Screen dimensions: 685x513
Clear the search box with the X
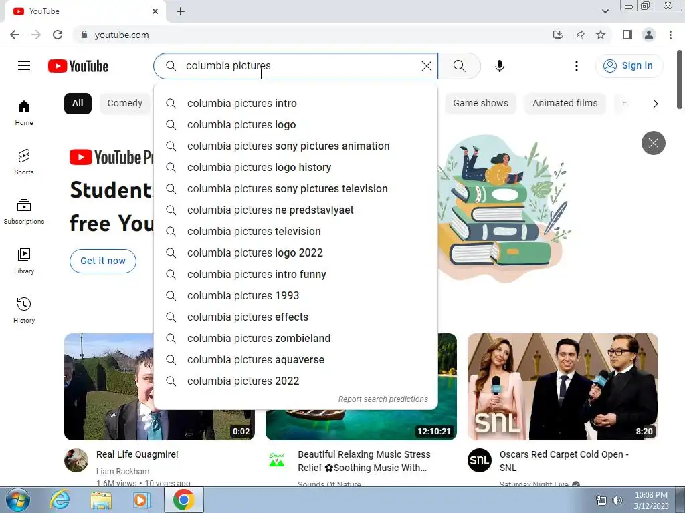click(x=426, y=66)
